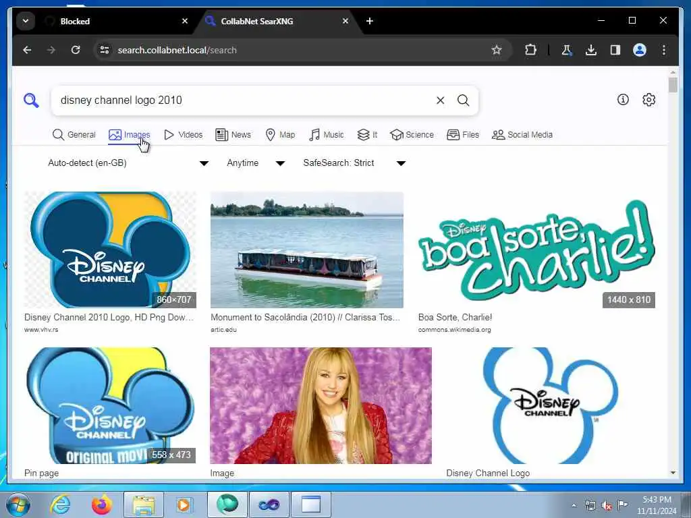The image size is (691, 518).
Task: Open the Chrome Labs flask icon
Action: 567,50
